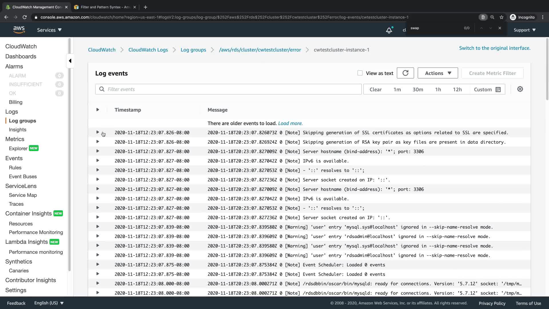The height and width of the screenshot is (309, 549).
Task: Expand the first SSL certificates log event
Action: (x=98, y=132)
